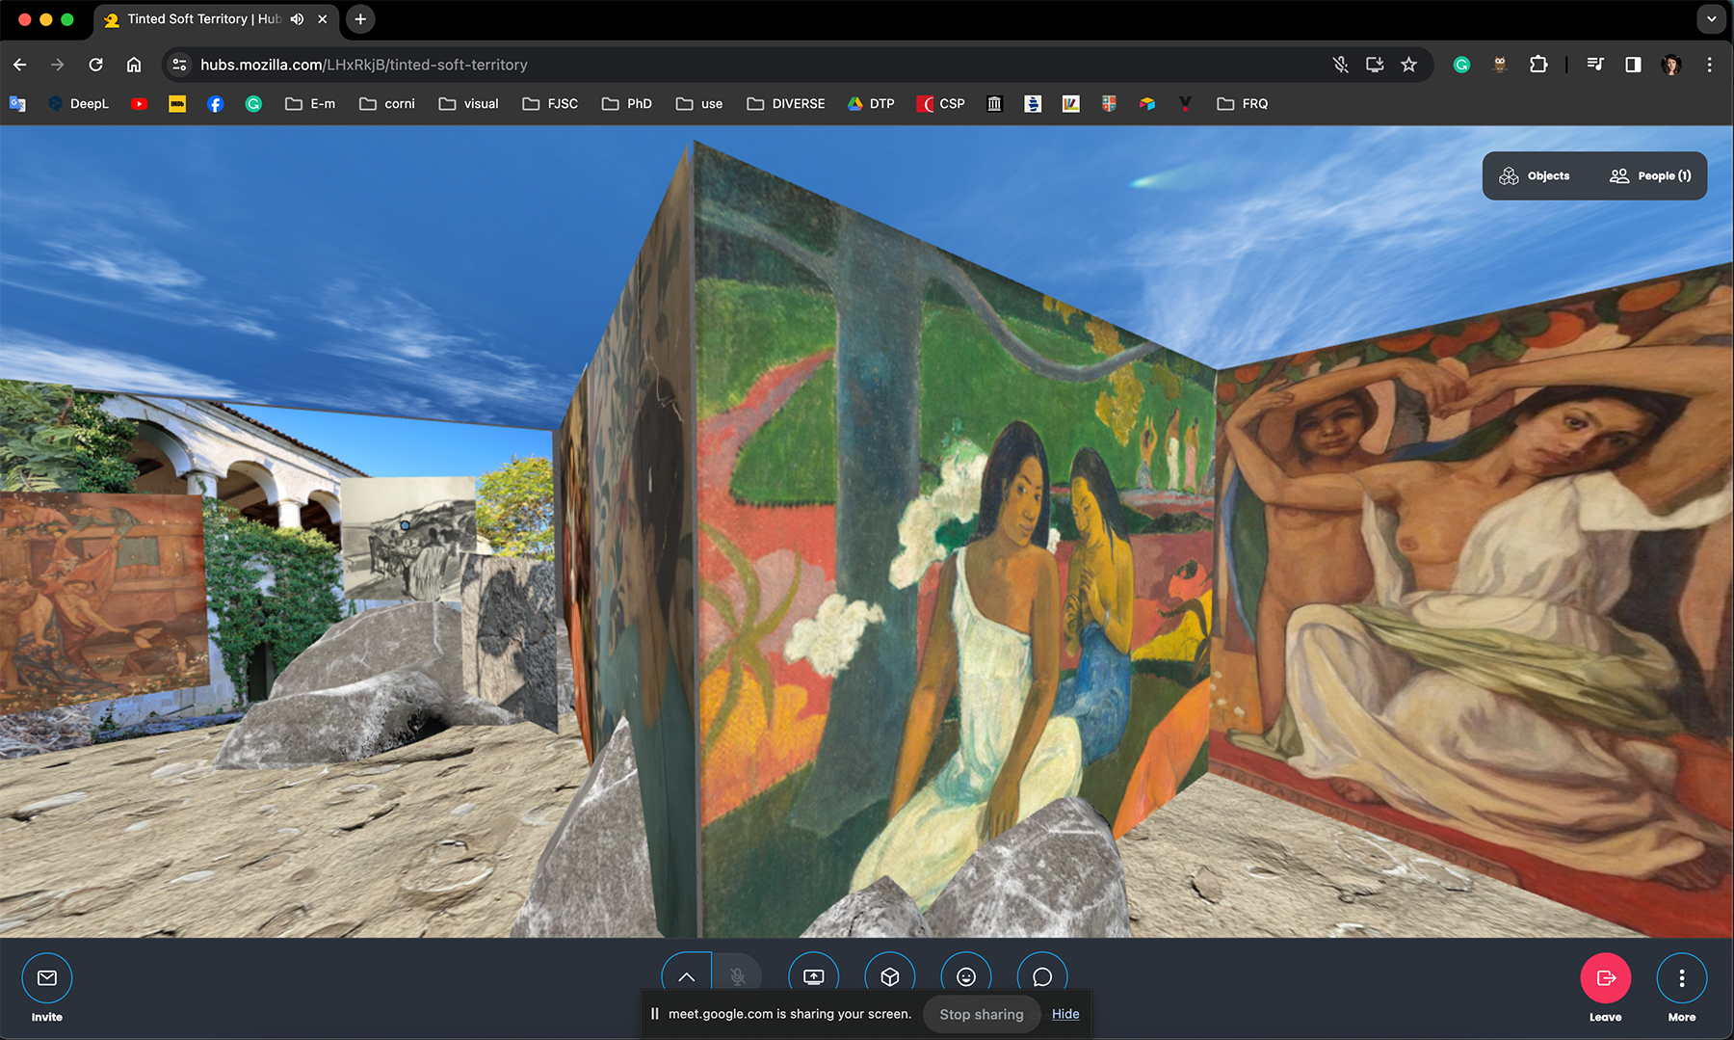The width and height of the screenshot is (1734, 1040).
Task: Open the DIVERSE bookmark folder
Action: (786, 104)
